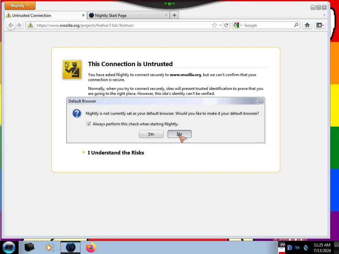Click the warning site identity icon in address bar
This screenshot has width=339, height=254.
pos(30,25)
